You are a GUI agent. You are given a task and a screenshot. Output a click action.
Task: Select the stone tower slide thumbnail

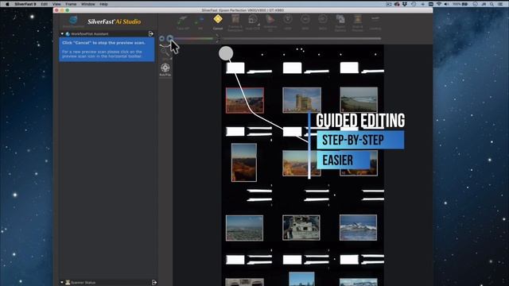tap(302, 100)
